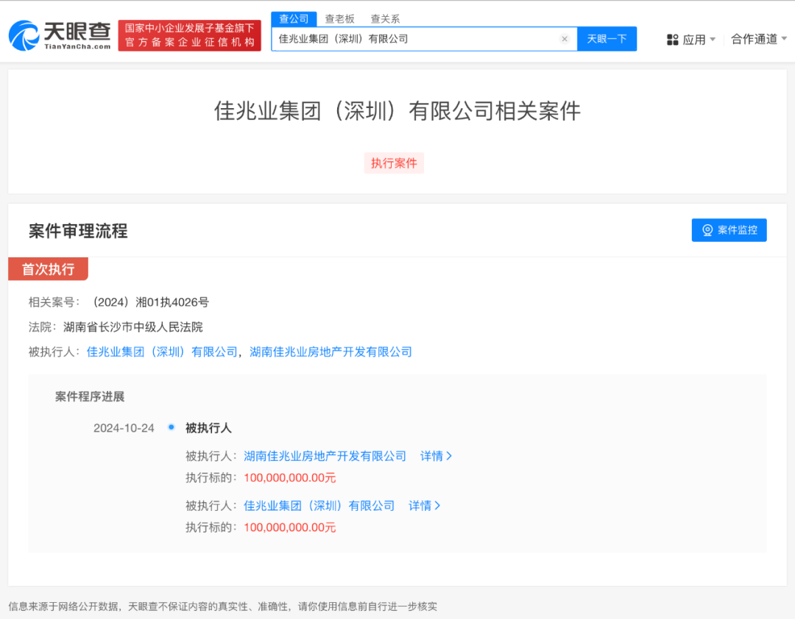Viewport: 795px width, 619px height.
Task: Click second 执行标的 amount 100,000,000.00元
Action: 289,527
